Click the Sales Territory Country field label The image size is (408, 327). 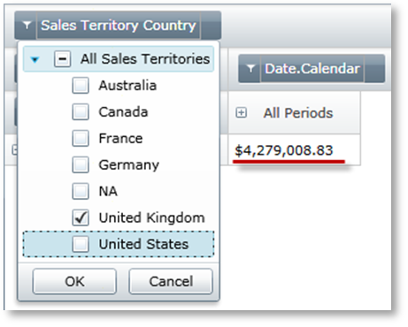point(119,26)
